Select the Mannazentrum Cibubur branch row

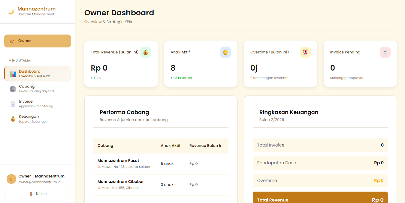[x=161, y=185]
